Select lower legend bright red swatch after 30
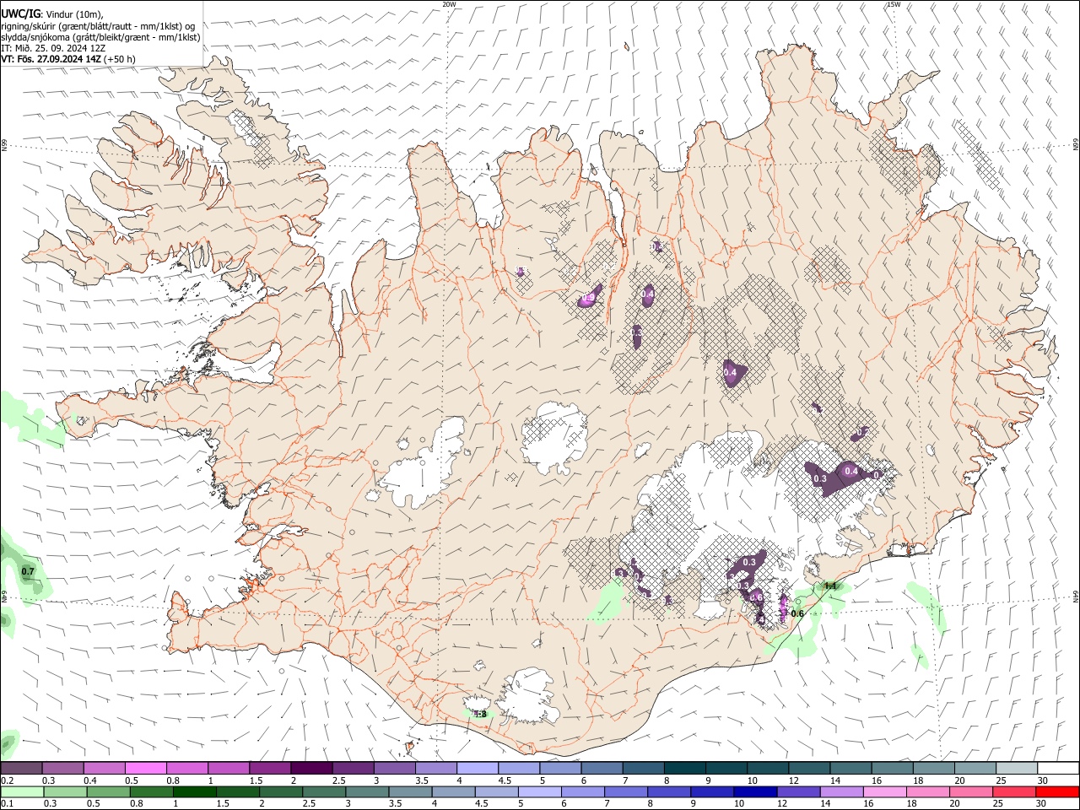1080x810 pixels. point(1057,791)
